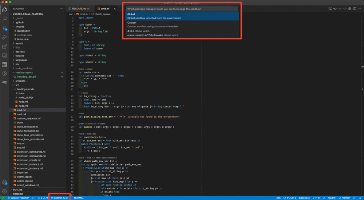Open the Run and Debug view

click(4, 37)
